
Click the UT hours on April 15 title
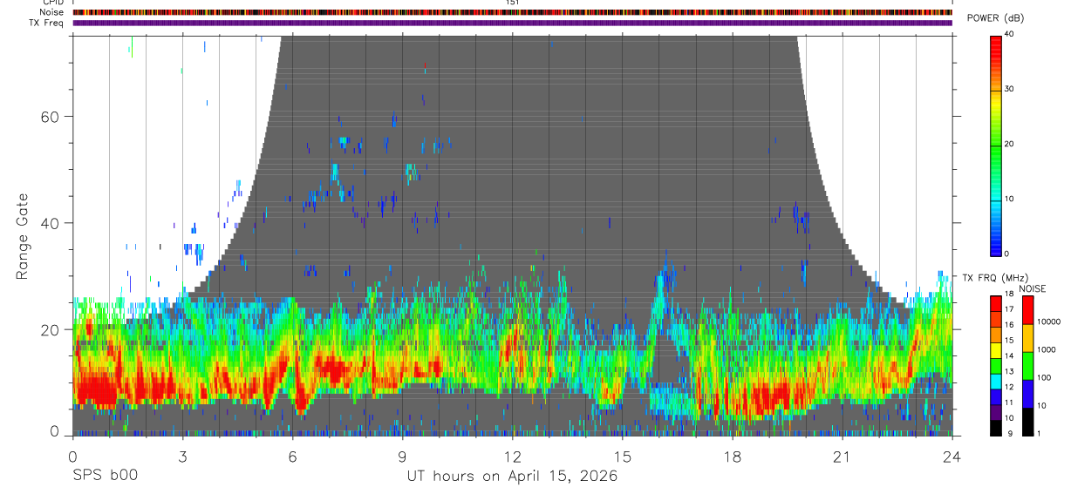(512, 477)
